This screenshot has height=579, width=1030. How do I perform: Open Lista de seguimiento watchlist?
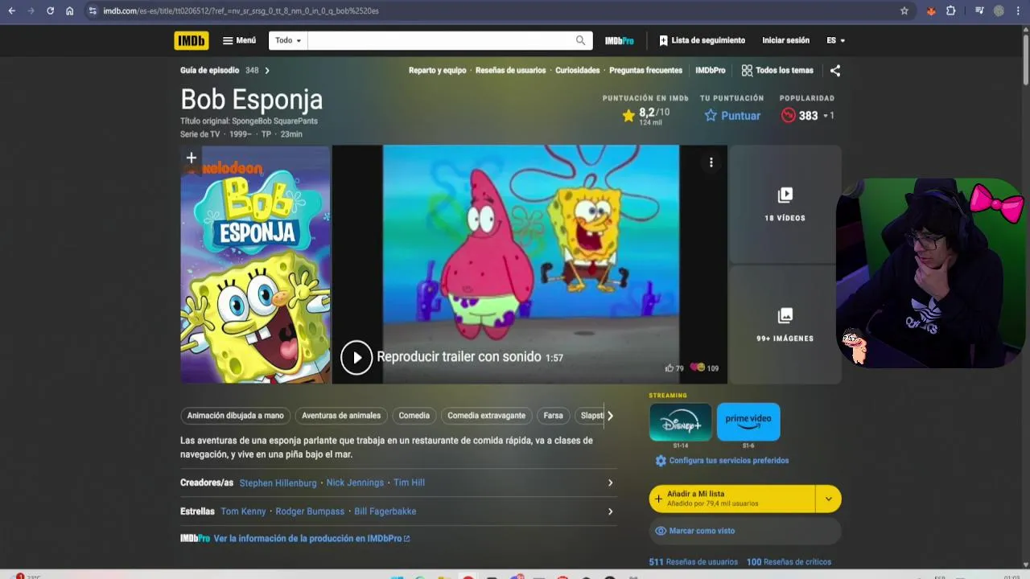(702, 40)
